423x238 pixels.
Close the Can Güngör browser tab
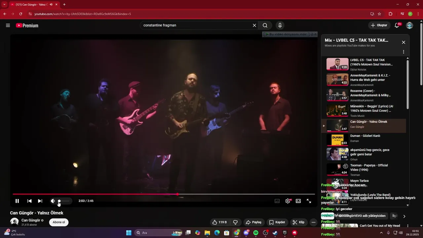coord(57,5)
